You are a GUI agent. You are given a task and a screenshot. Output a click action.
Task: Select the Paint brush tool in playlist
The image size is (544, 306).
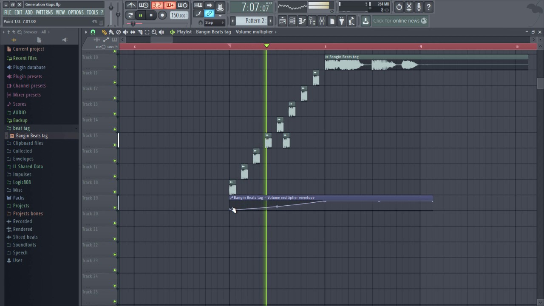click(111, 32)
